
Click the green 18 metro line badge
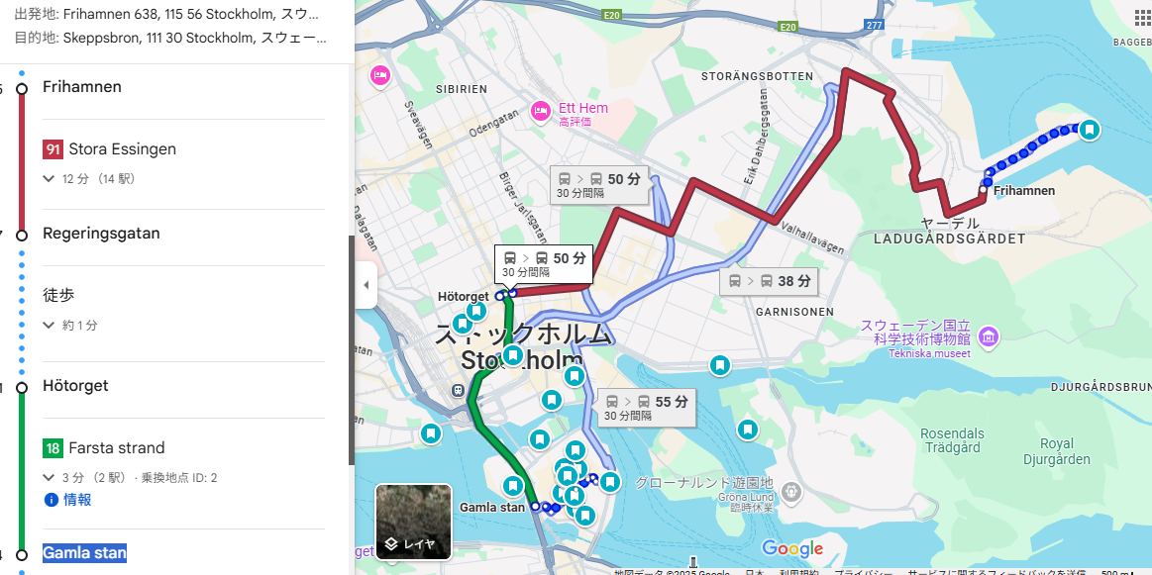coord(52,448)
